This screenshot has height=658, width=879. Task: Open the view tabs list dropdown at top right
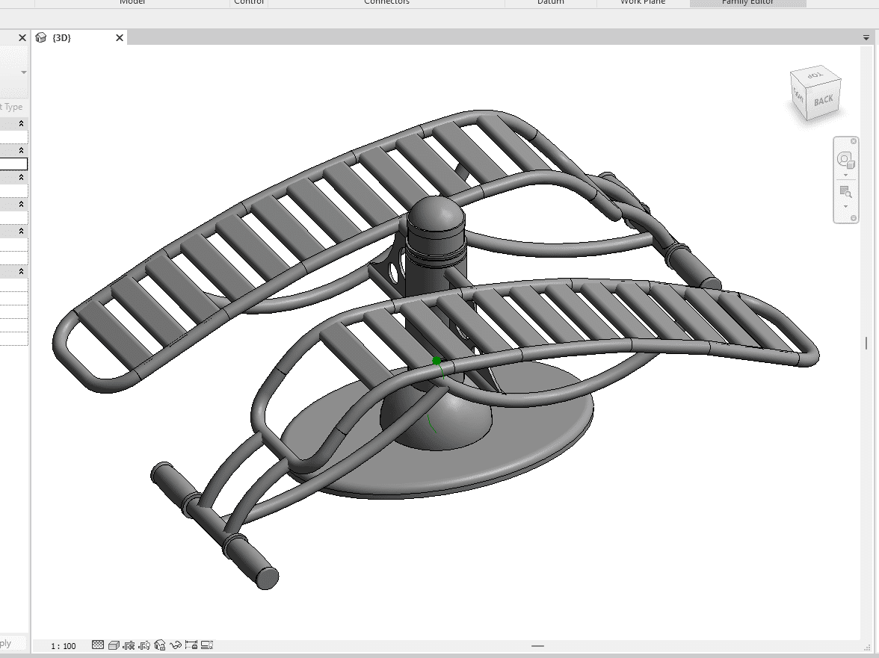click(866, 37)
